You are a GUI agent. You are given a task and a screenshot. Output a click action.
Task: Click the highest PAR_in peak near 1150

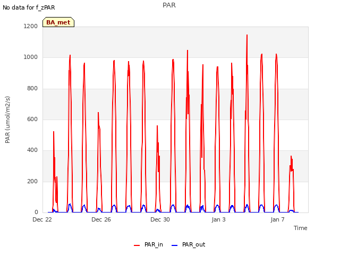coord(247,35)
